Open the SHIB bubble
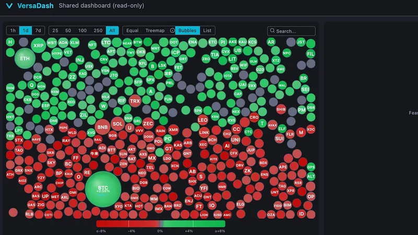This screenshot has height=235, width=418. coord(281,109)
